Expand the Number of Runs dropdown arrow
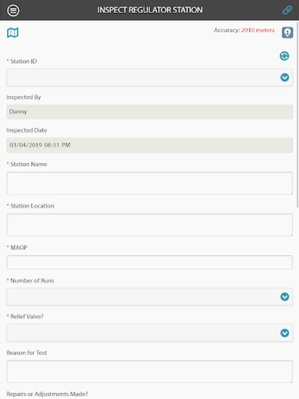The width and height of the screenshot is (299, 399). click(x=284, y=297)
